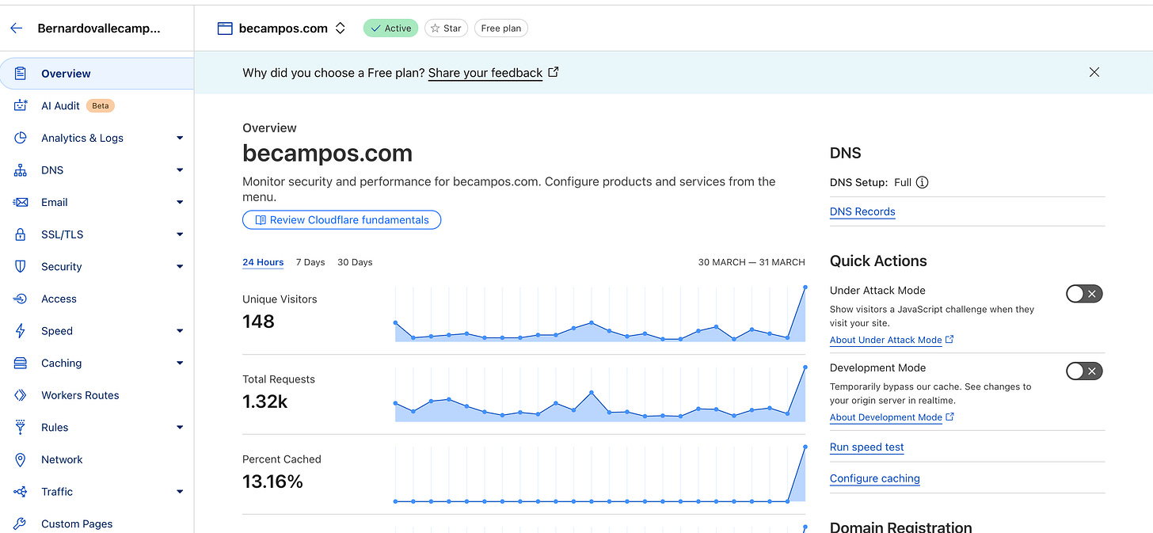Open the Network menu label
This screenshot has width=1153, height=533.
[x=62, y=459]
